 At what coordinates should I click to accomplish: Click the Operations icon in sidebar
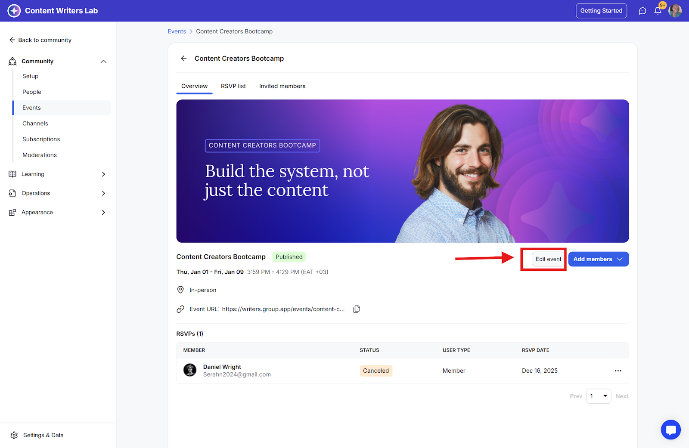(x=12, y=193)
